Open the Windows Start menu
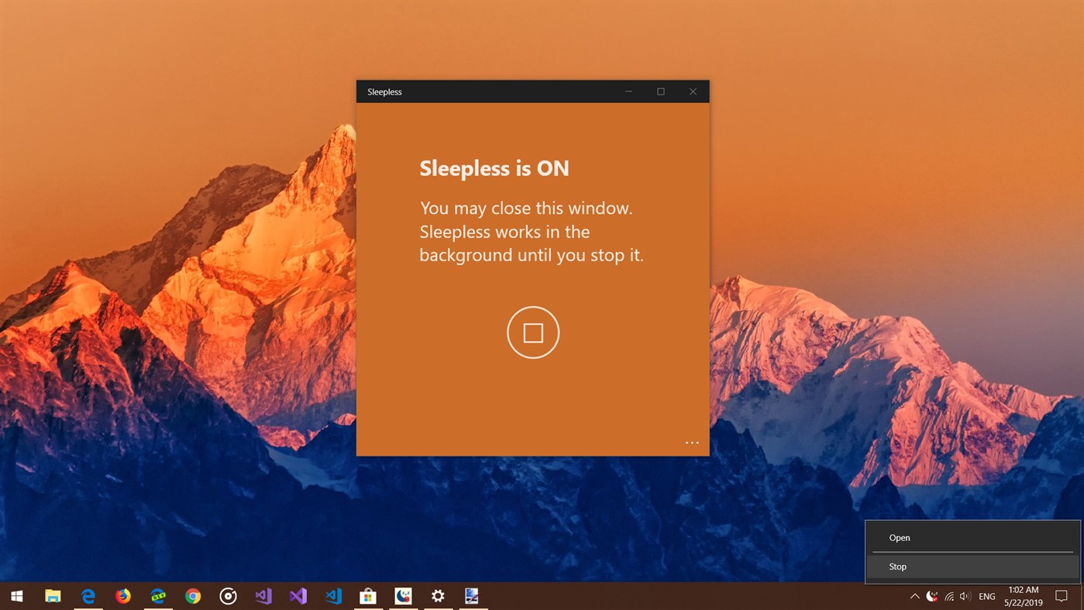Image resolution: width=1084 pixels, height=610 pixels. coord(15,596)
